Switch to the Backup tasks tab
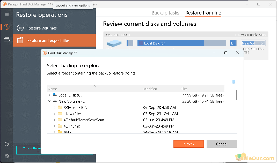 click(165, 13)
